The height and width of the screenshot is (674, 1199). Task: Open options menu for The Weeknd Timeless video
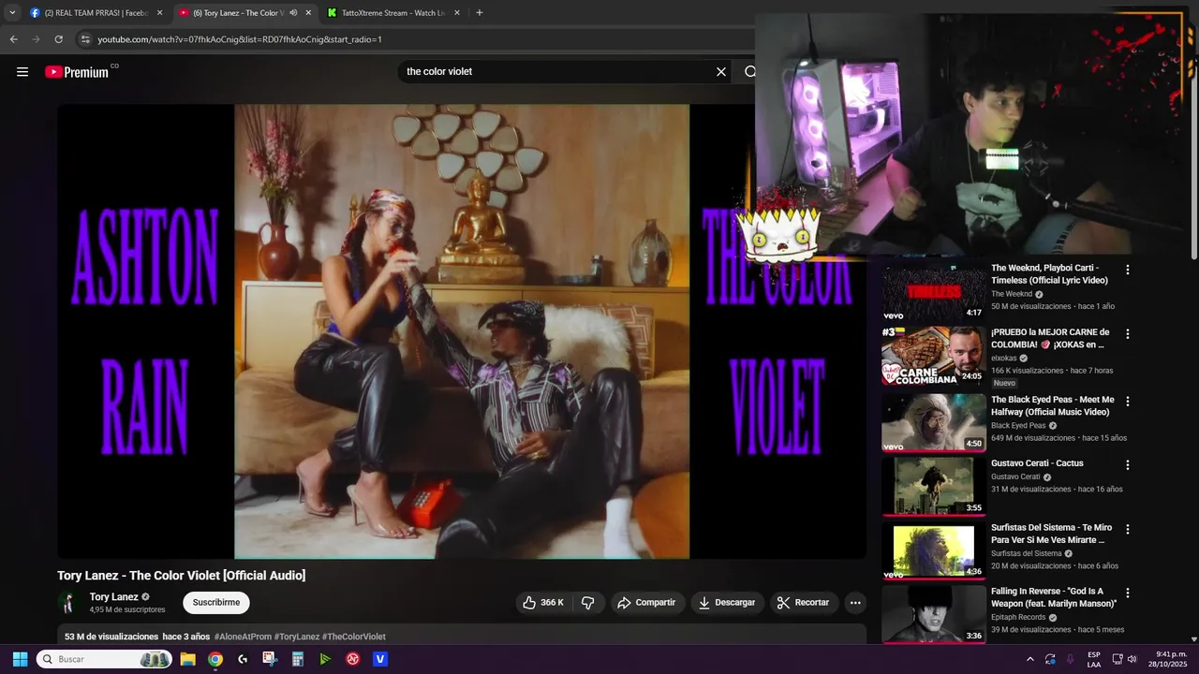click(x=1128, y=270)
